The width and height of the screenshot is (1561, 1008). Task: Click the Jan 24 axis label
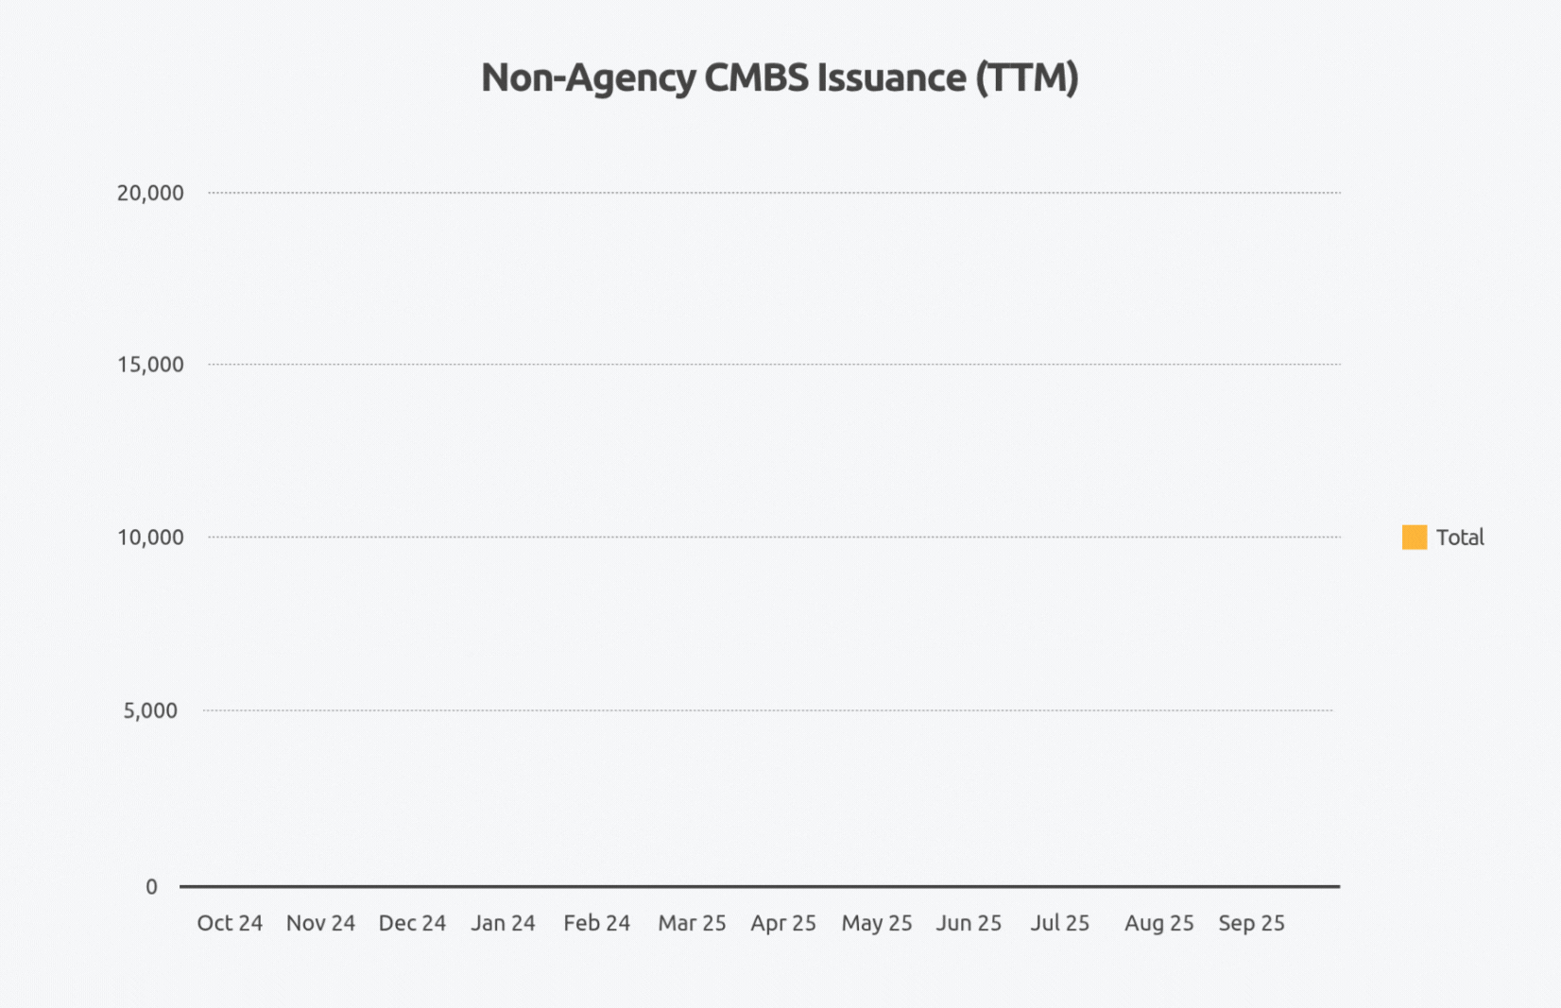[503, 923]
